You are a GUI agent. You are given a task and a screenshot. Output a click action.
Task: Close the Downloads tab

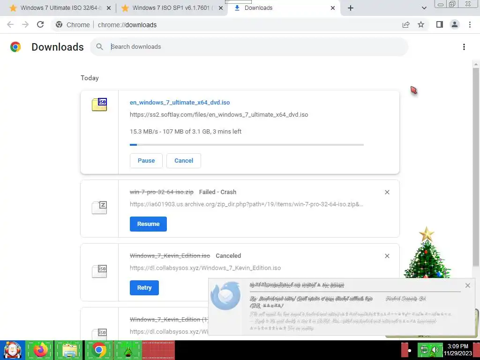point(333,8)
